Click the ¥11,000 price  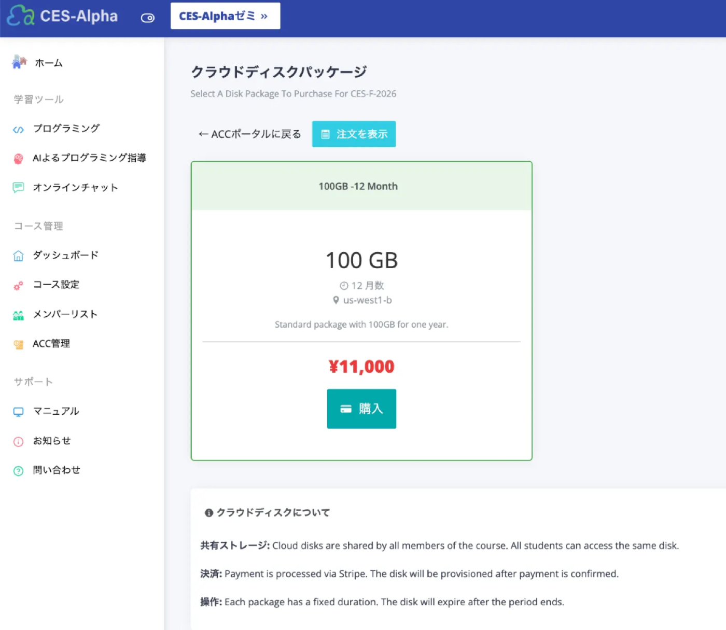pos(361,367)
